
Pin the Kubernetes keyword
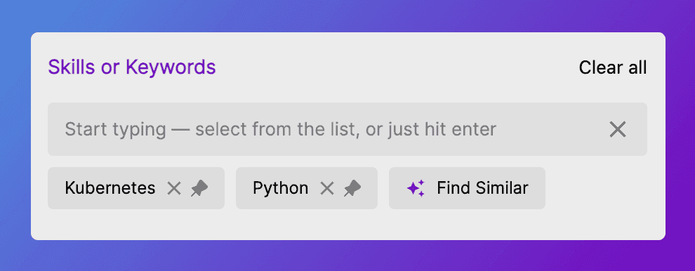199,188
